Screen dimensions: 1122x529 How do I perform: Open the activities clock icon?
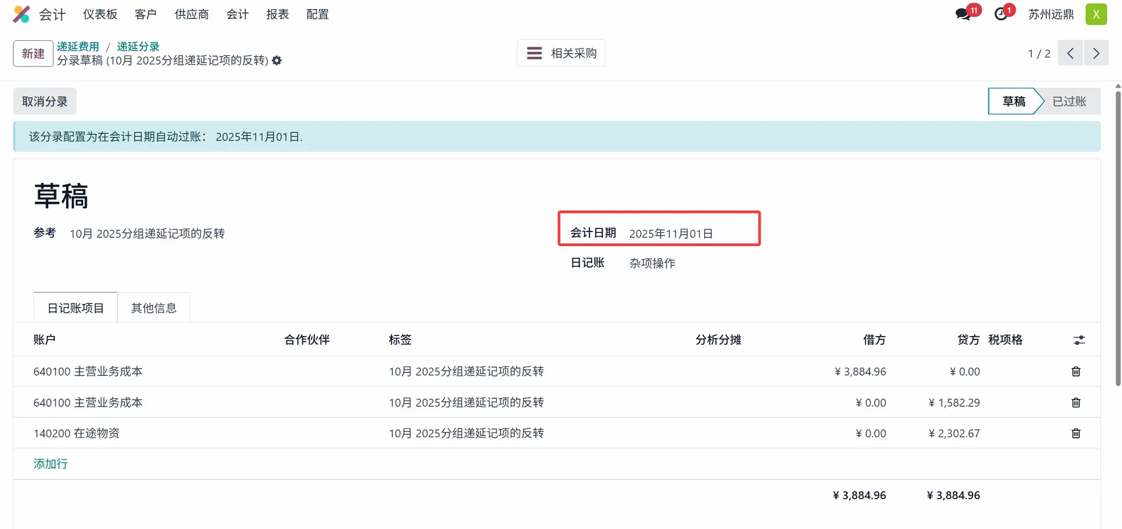tap(1001, 14)
